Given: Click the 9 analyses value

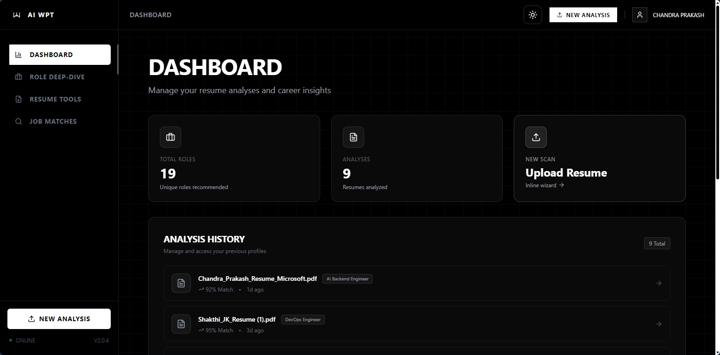Looking at the screenshot, I should tap(347, 174).
